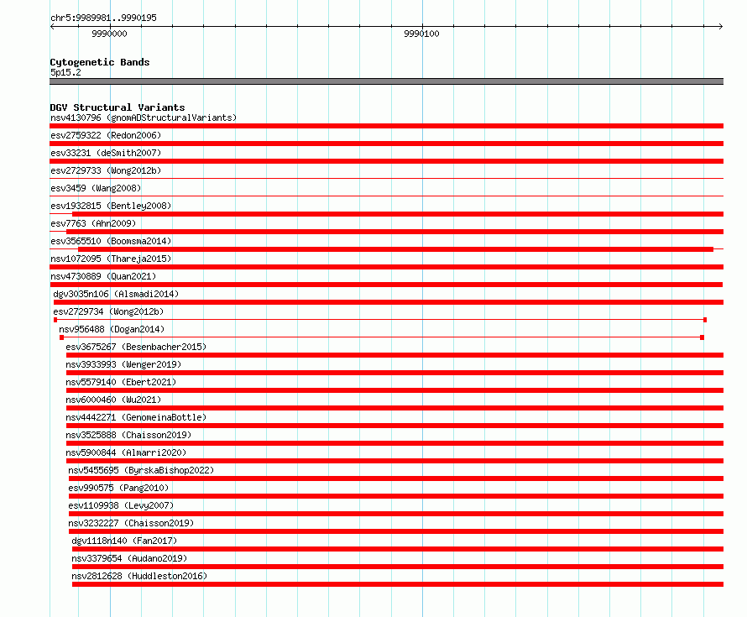
Task: Select the nsv2812628 (Huddleston2016) label
Action: (139, 576)
